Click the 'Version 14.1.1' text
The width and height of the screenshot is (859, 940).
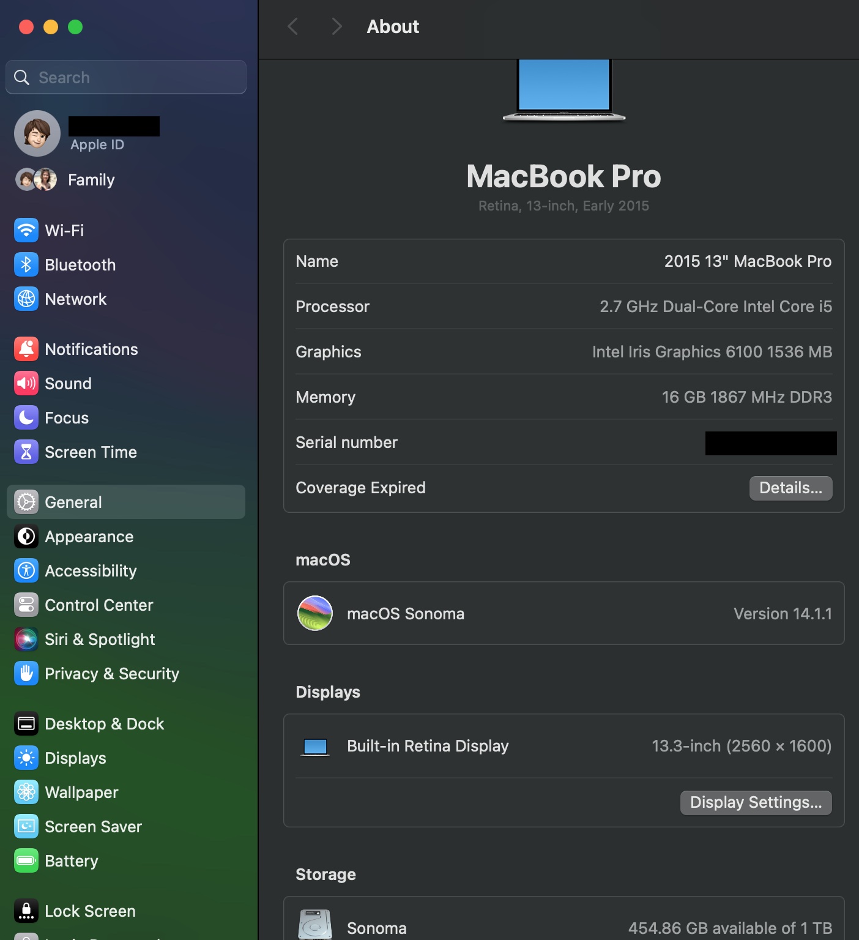click(783, 614)
